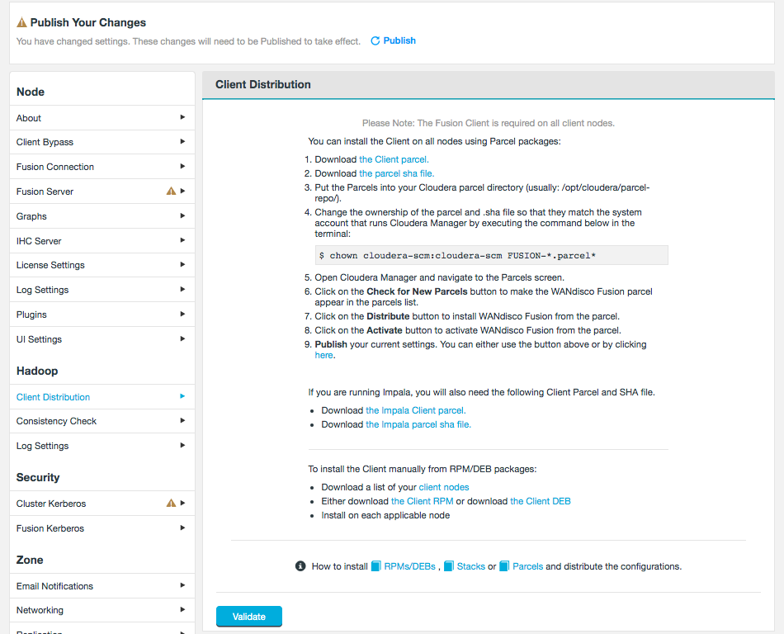Image resolution: width=784 pixels, height=634 pixels.
Task: Expand the IHC Server row arrow
Action: (x=182, y=240)
